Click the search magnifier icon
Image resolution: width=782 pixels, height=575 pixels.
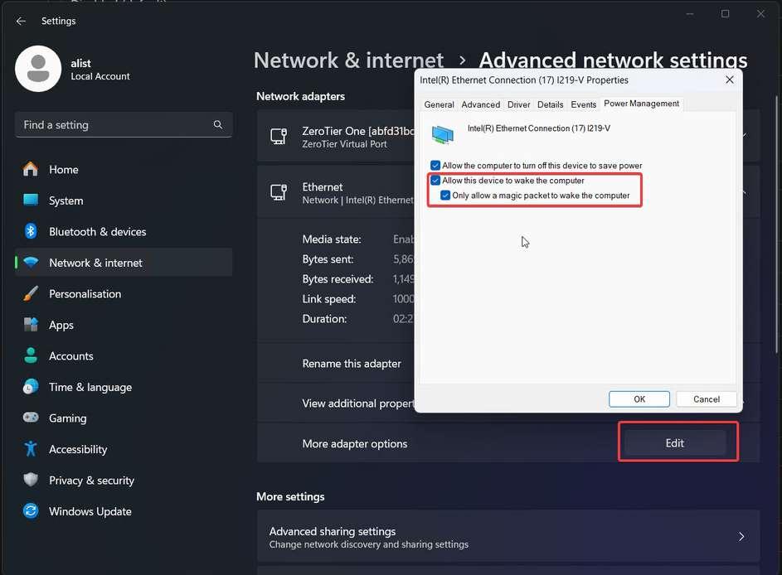(218, 125)
